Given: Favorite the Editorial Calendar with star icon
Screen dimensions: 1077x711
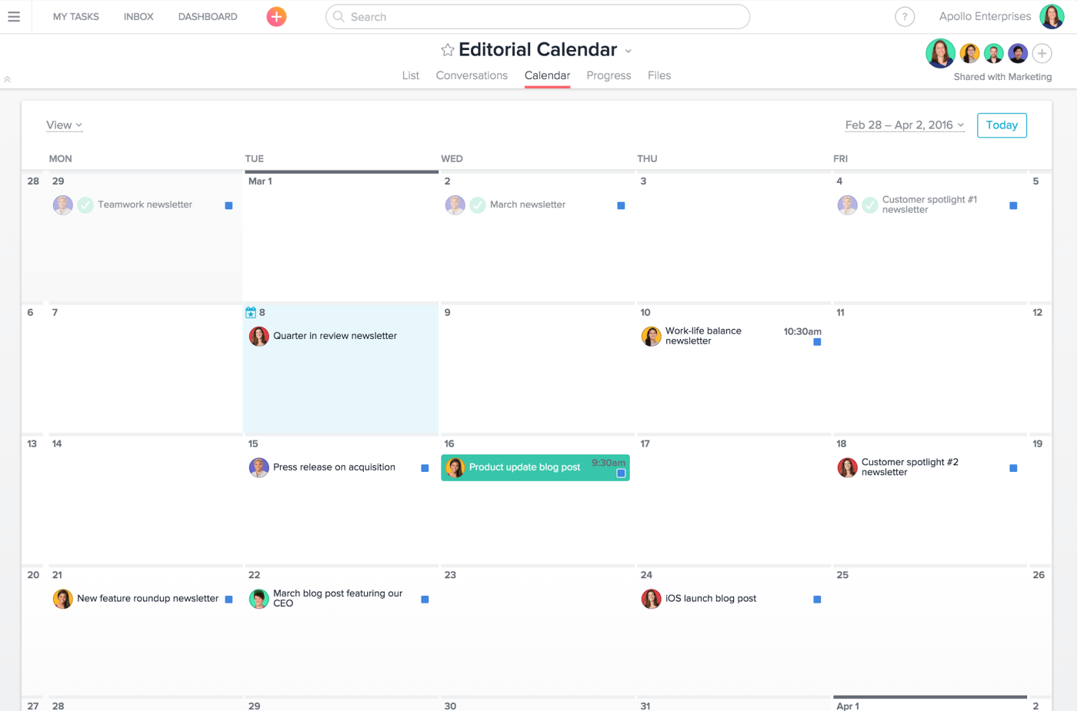Looking at the screenshot, I should [x=448, y=50].
